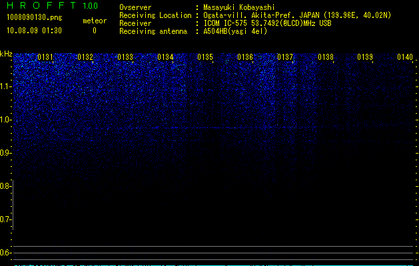Image resolution: width=419 pixels, height=266 pixels.
Task: Click the 1.1 kHz axis label
Action: pos(5,86)
